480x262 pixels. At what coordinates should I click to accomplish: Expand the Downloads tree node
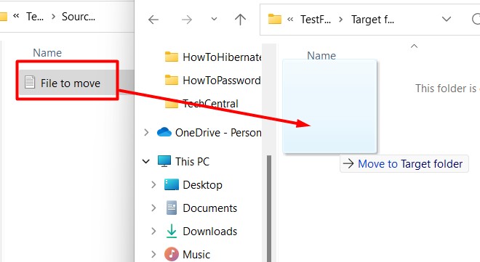(153, 231)
